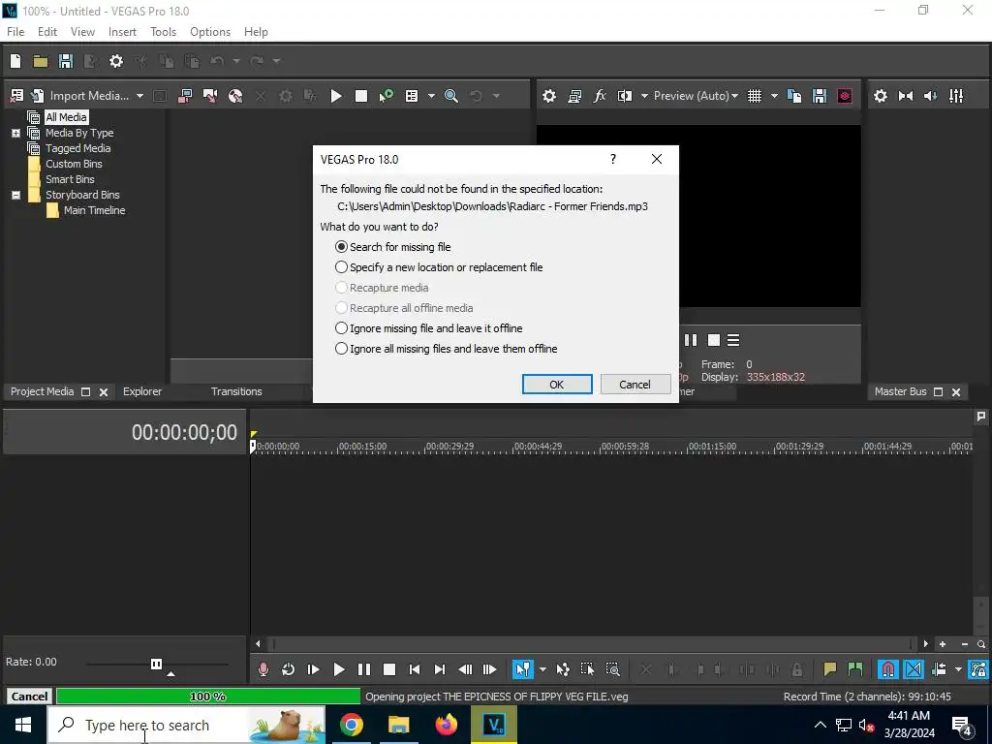Screen dimensions: 992x744
Task: Click Windows search box in taskbar
Action: pyautogui.click(x=187, y=725)
